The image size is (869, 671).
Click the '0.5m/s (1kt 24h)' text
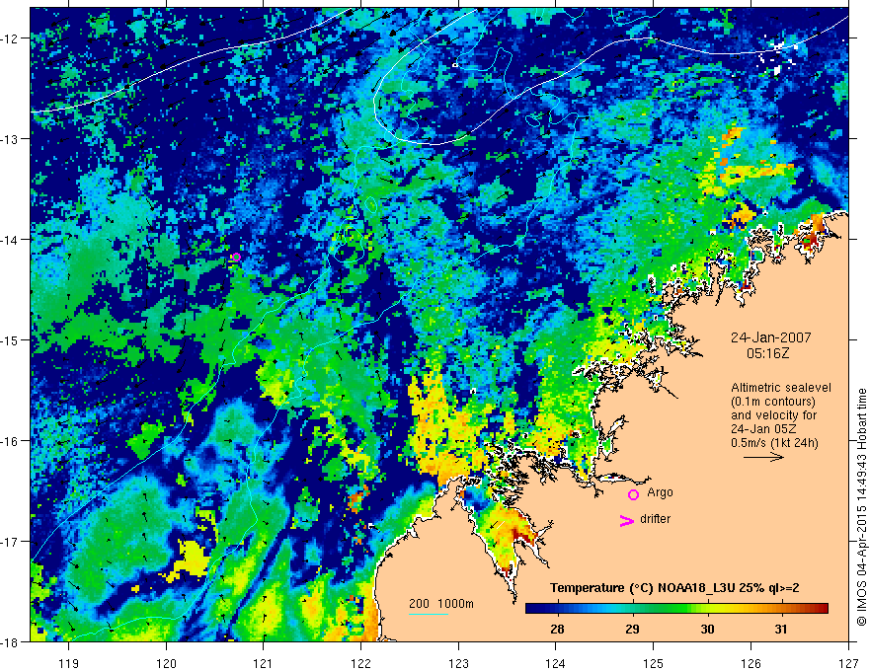[774, 443]
